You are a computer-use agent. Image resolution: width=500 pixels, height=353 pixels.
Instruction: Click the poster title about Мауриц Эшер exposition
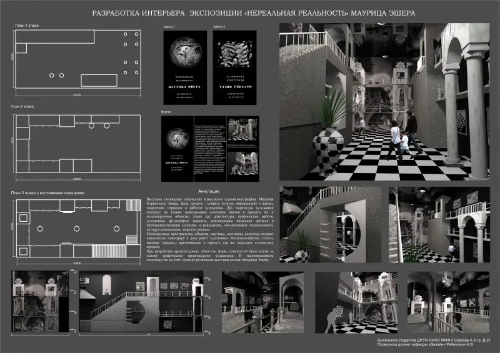(x=254, y=13)
